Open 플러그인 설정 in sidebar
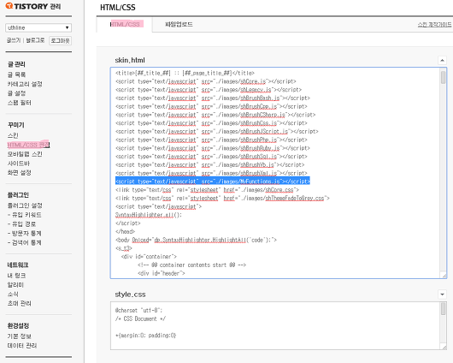This screenshot has height=363, width=453. click(x=25, y=205)
